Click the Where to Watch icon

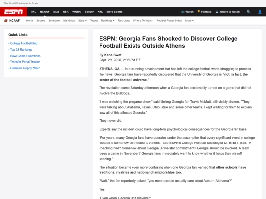[x=217, y=12]
